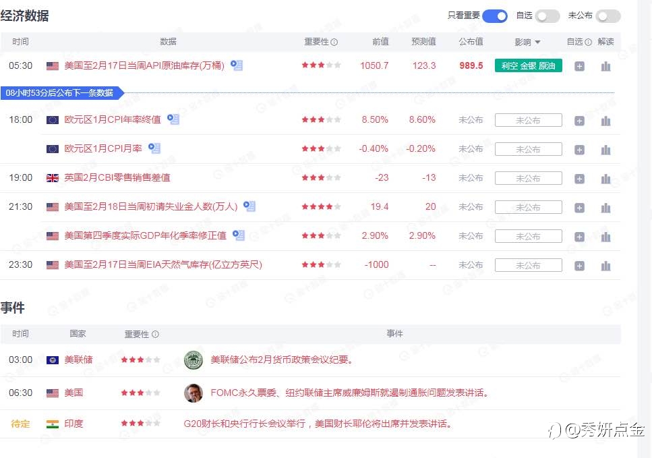652x458 pixels.
Task: Open chart icon for EIA天然气库存 row
Action: (x=606, y=266)
